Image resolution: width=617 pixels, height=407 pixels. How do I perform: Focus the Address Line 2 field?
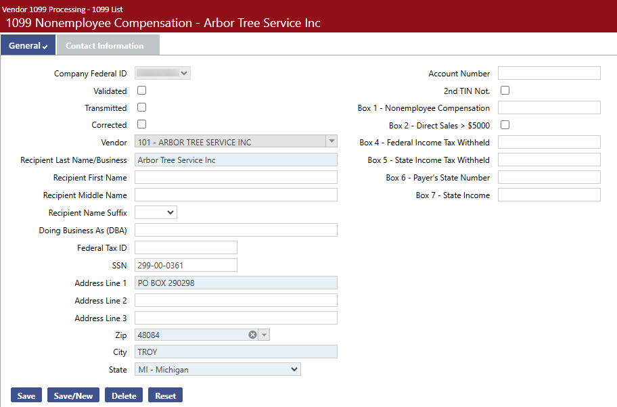point(236,300)
